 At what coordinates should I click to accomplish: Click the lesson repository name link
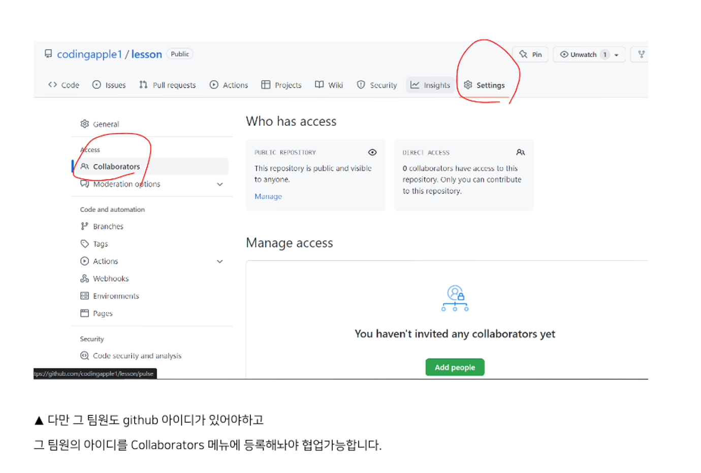point(146,54)
